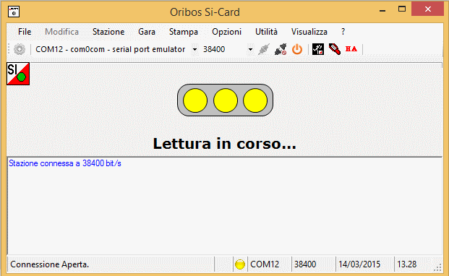Click the middle yellow traffic light
Viewport: 449px width, 276px height.
coord(226,100)
